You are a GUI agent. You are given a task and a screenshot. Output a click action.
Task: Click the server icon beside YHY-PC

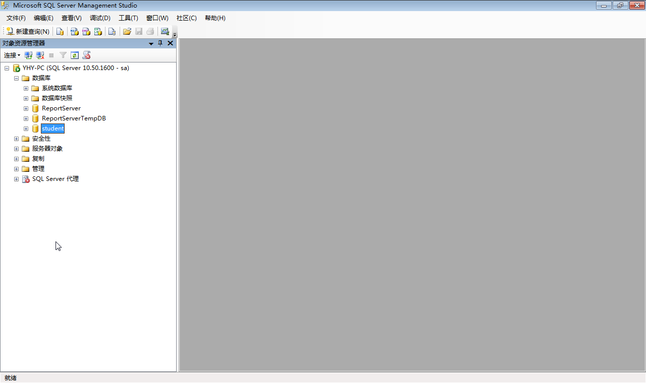coord(16,68)
